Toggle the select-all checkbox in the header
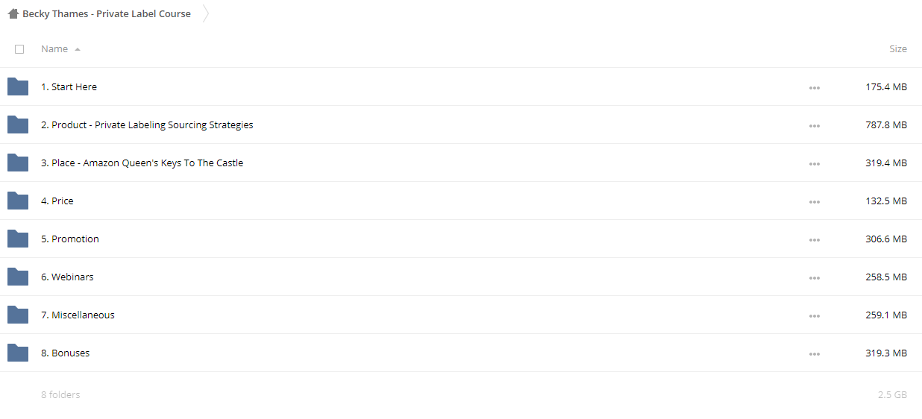This screenshot has width=922, height=419. click(x=19, y=49)
